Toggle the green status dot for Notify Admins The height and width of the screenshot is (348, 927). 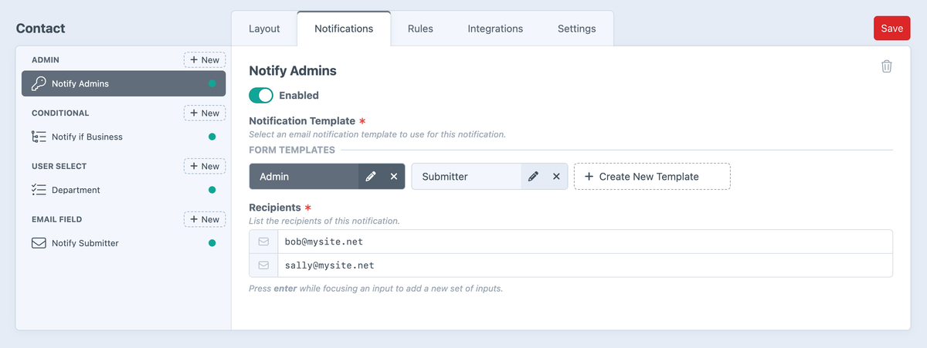click(212, 83)
